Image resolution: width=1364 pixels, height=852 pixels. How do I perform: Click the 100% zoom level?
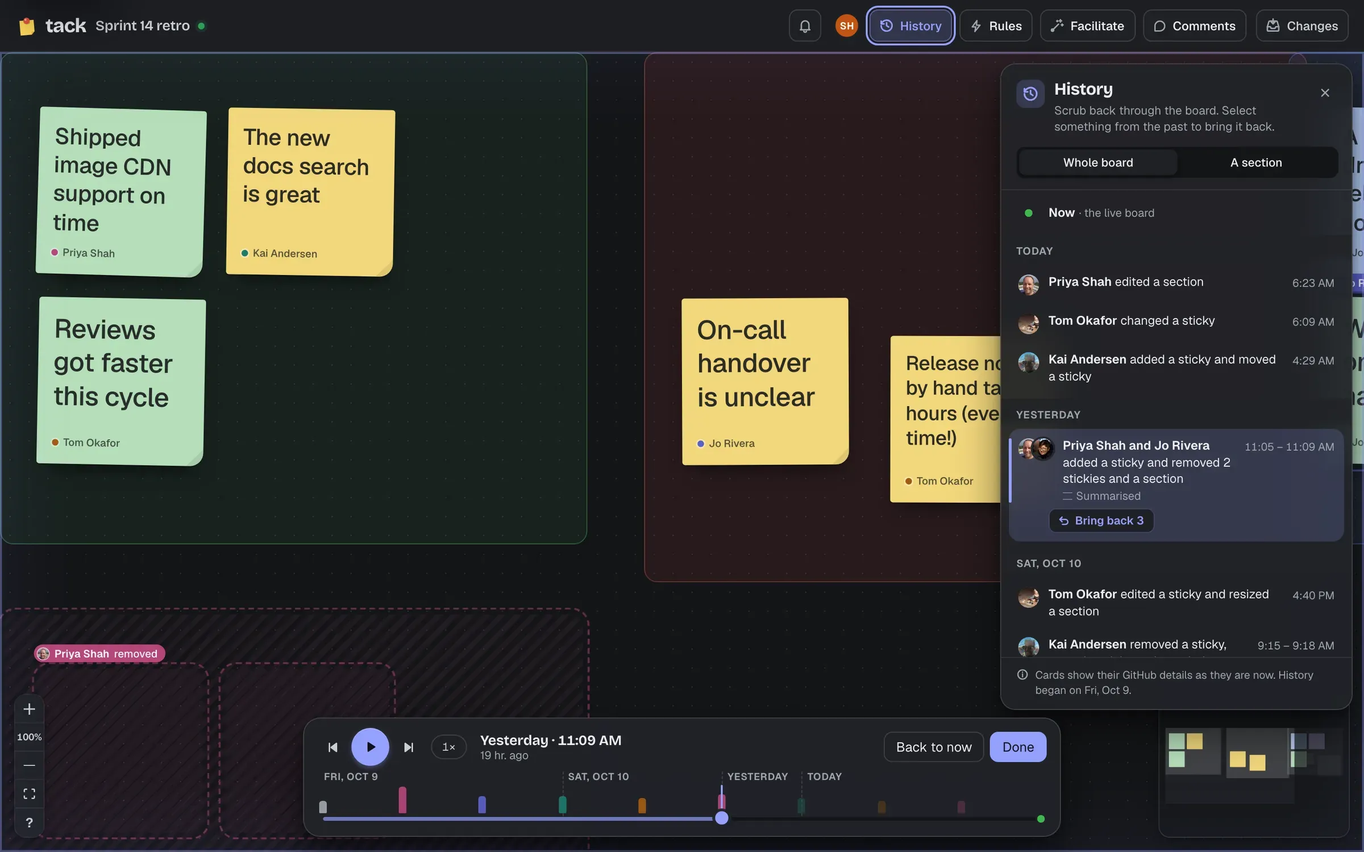tap(29, 737)
